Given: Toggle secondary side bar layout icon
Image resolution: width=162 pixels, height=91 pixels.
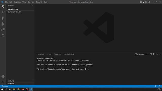Looking at the screenshot, I should (146, 2).
